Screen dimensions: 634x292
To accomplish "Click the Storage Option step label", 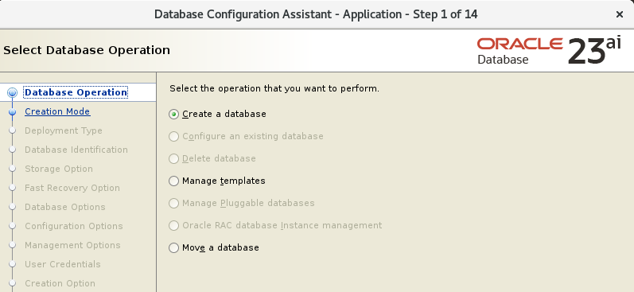I will point(59,169).
